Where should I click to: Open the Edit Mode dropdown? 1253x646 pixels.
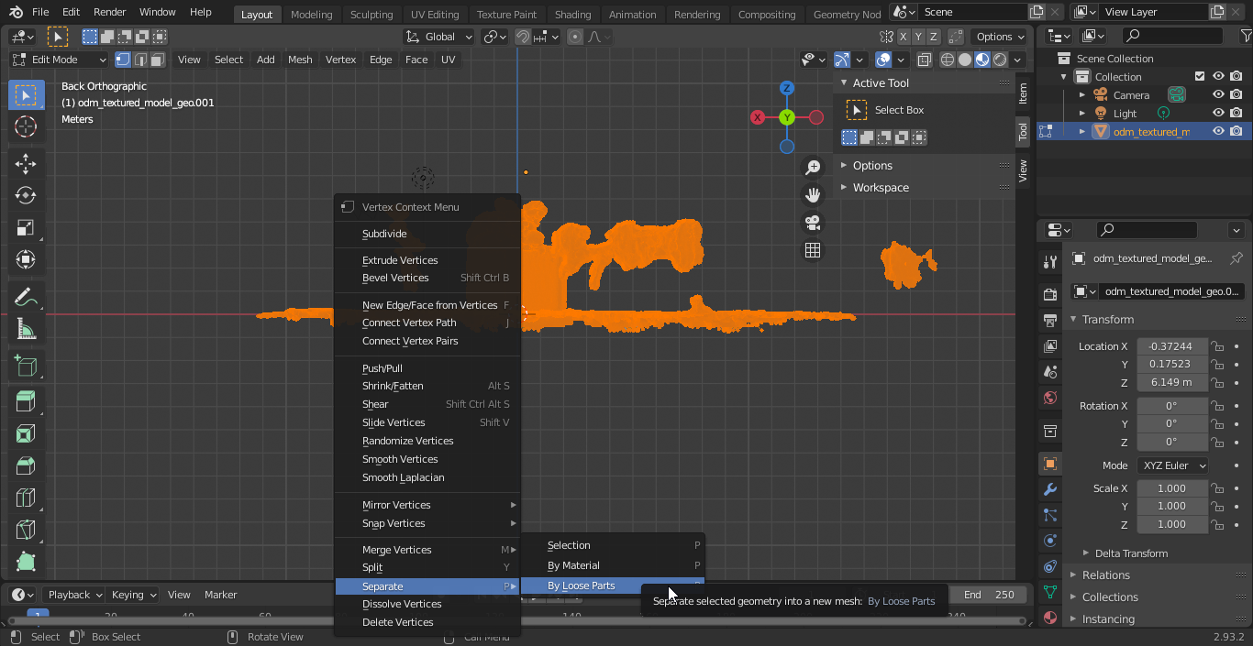(60, 60)
